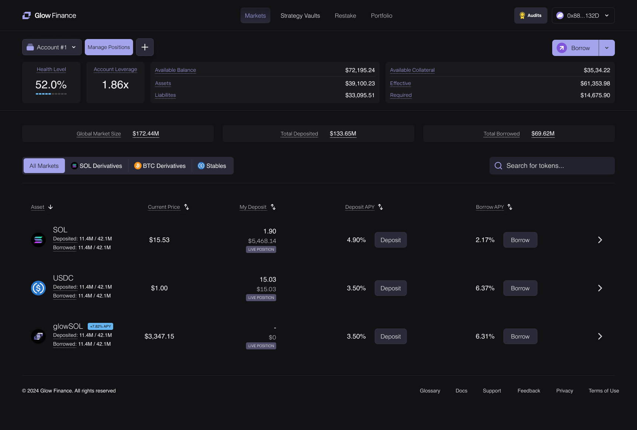This screenshot has width=637, height=430.
Task: Click the Audits medal icon
Action: click(x=522, y=15)
